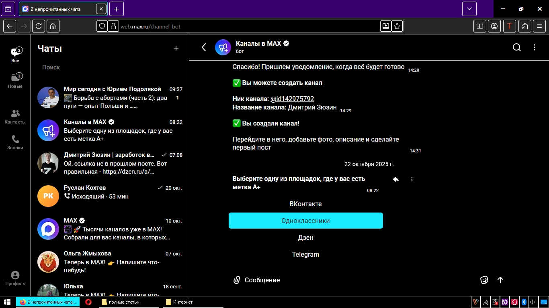Open the message three-dot menu next to reply
The image size is (549, 308).
tap(412, 179)
